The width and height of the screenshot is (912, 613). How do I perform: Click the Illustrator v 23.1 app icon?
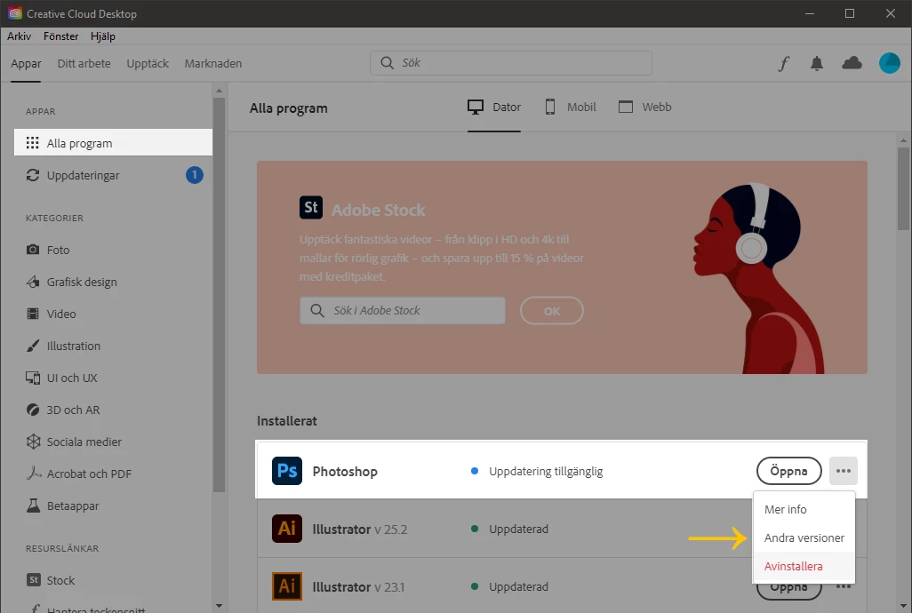click(x=287, y=585)
